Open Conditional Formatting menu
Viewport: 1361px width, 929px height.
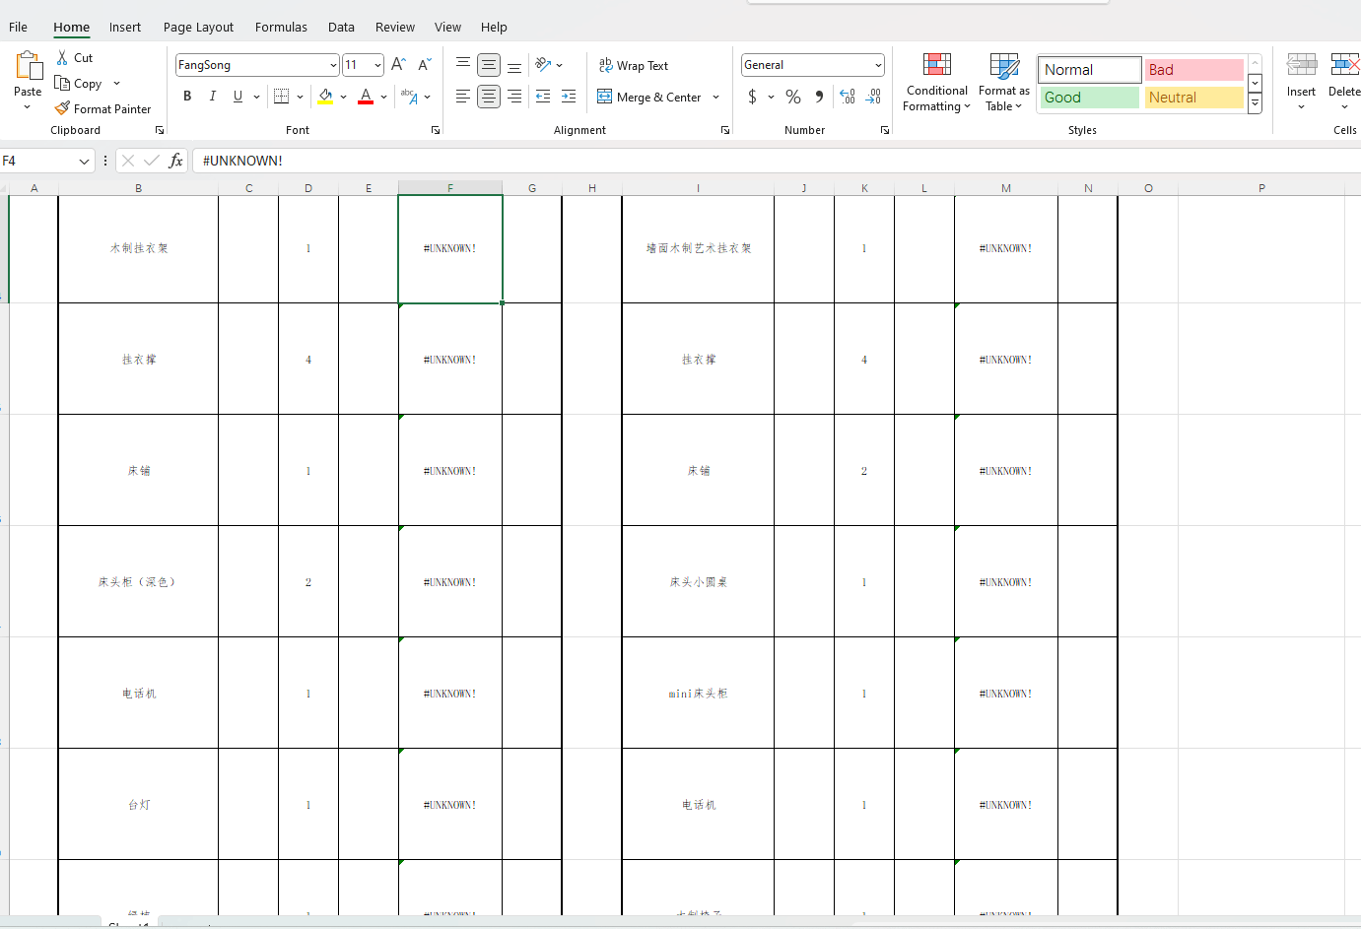[x=937, y=83]
